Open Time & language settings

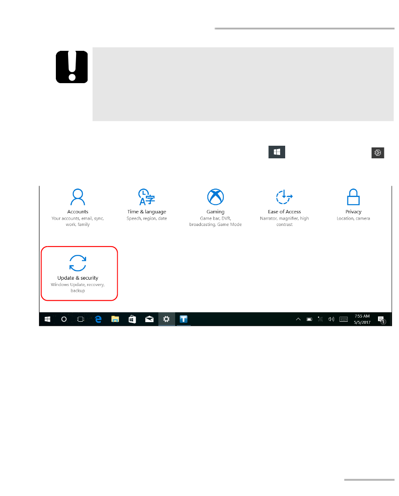click(147, 205)
